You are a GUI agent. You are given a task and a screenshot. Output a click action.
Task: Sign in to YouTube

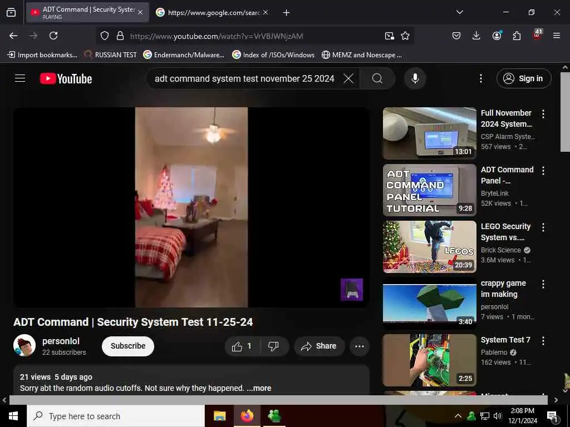pos(524,78)
